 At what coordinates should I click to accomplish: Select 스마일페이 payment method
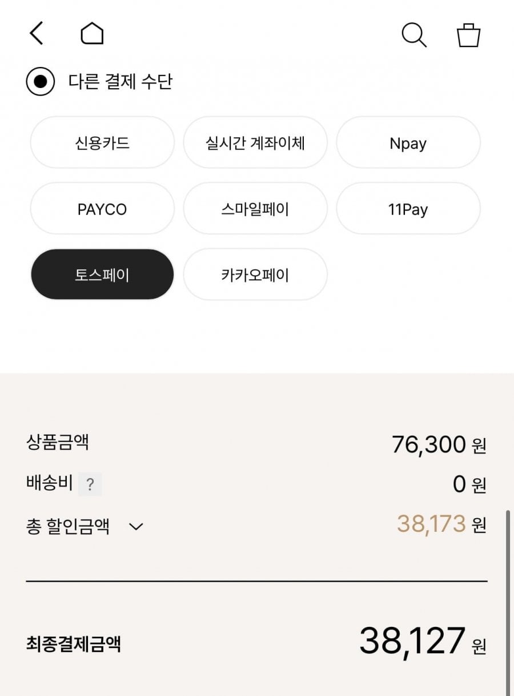point(255,209)
